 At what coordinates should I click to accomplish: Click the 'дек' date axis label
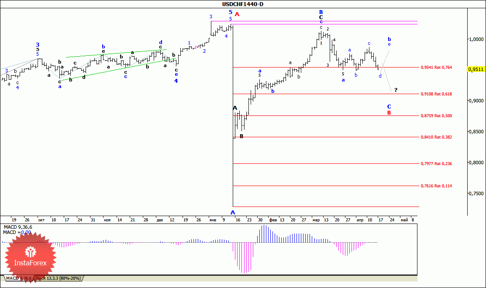tap(160, 220)
